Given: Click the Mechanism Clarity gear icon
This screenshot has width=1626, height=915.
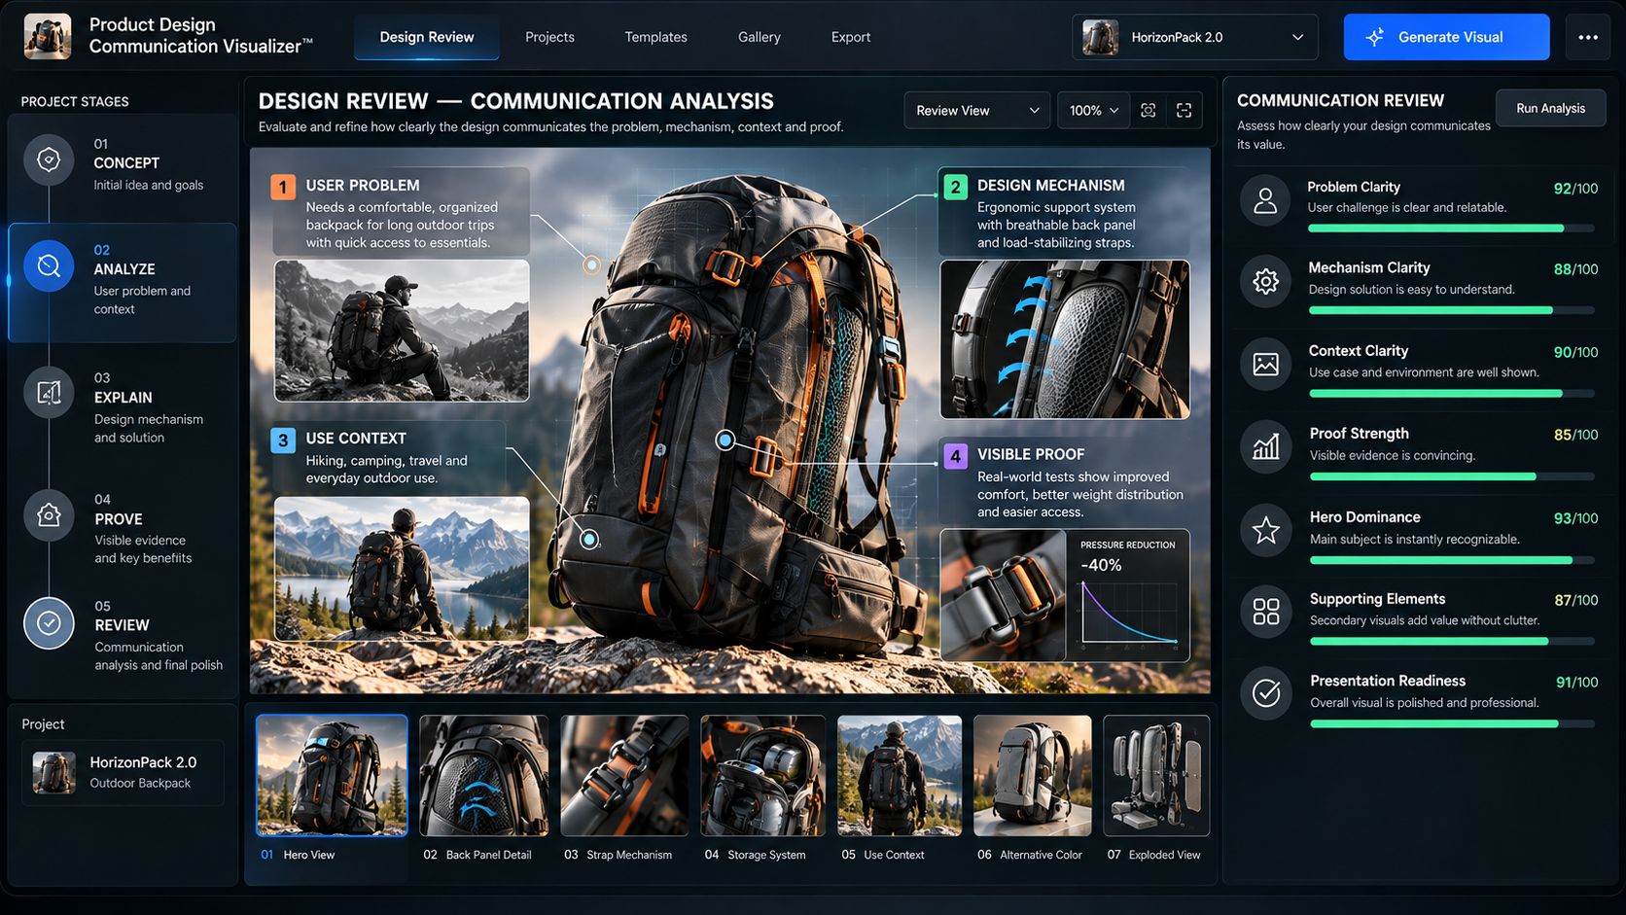Looking at the screenshot, I should pos(1265,282).
